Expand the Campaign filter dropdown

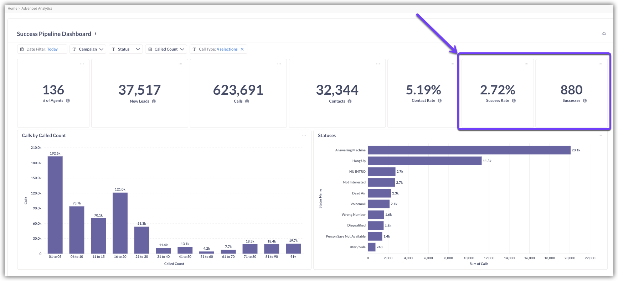click(x=88, y=50)
